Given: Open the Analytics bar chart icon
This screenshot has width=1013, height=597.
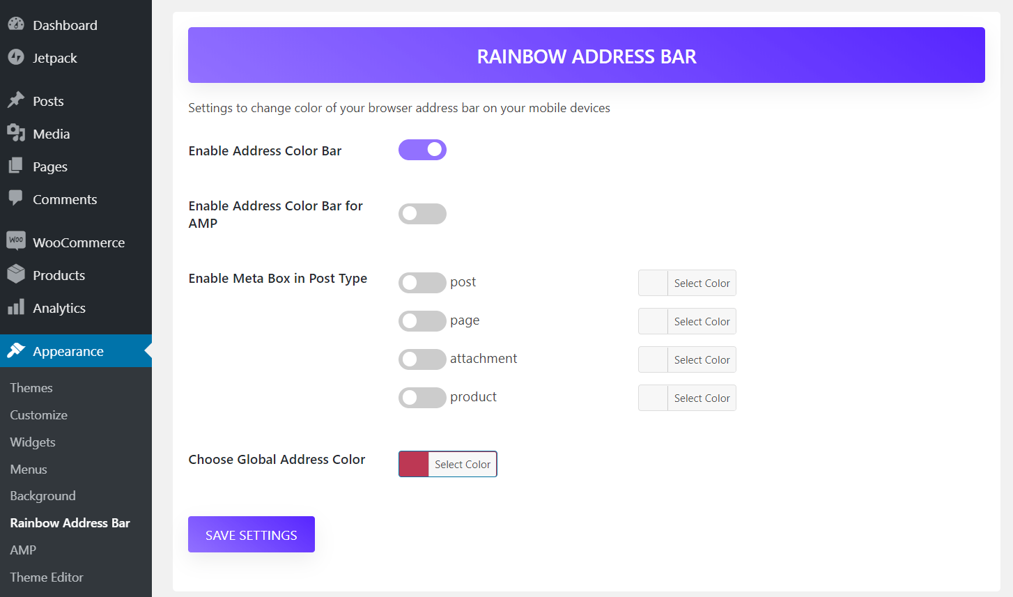Looking at the screenshot, I should pos(16,307).
